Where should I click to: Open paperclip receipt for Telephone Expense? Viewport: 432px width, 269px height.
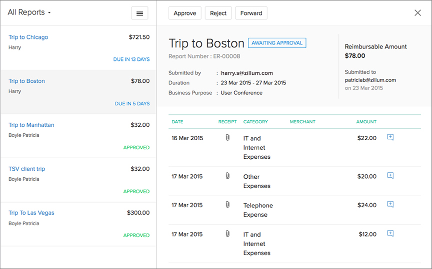point(227,205)
